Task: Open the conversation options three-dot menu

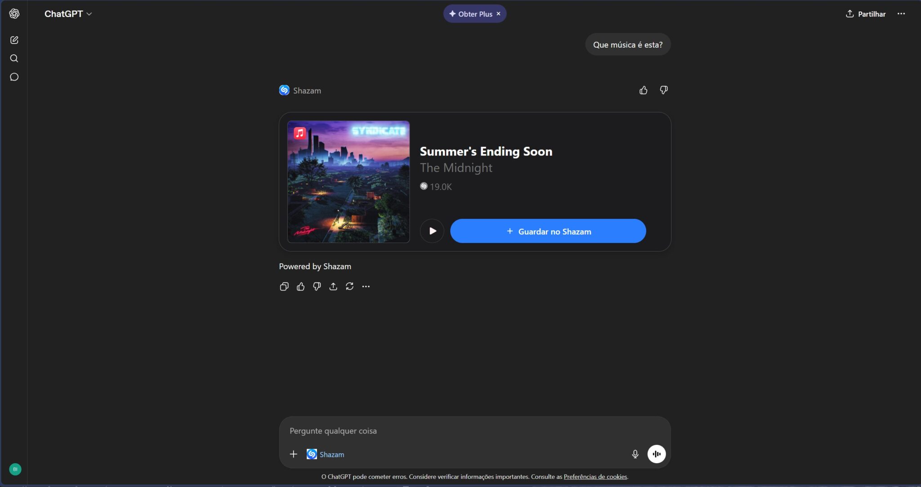Action: (x=901, y=14)
